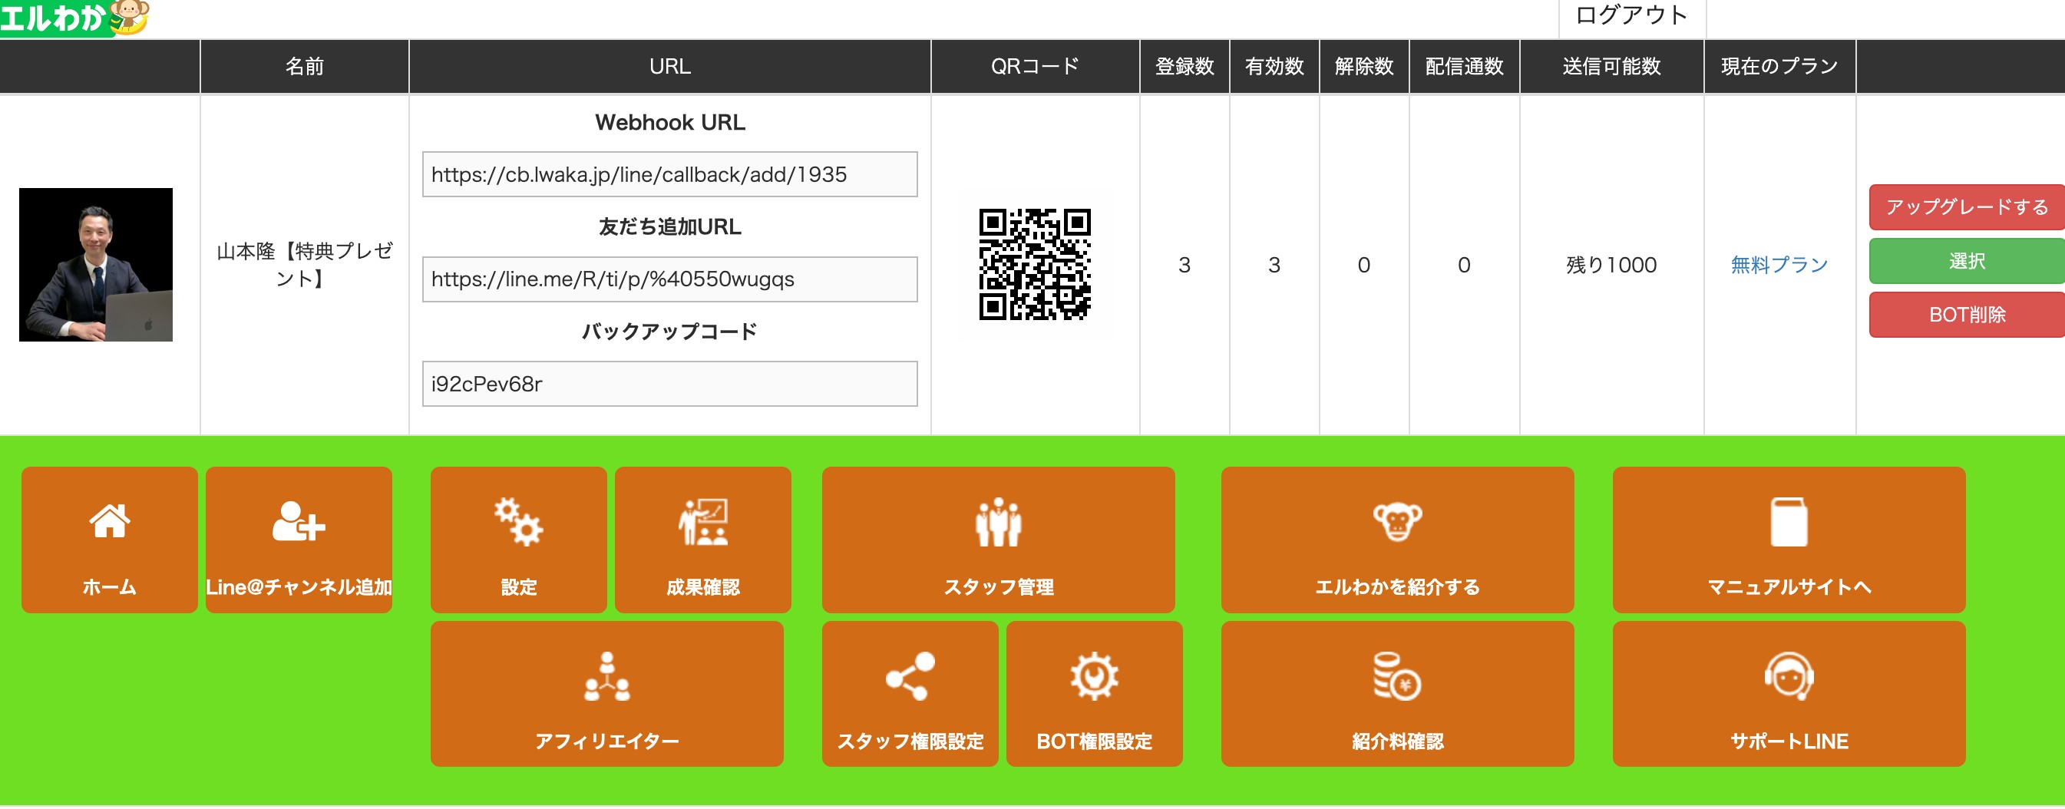Click the 友だち追加URL heading
The image size is (2065, 809).
coord(669,227)
